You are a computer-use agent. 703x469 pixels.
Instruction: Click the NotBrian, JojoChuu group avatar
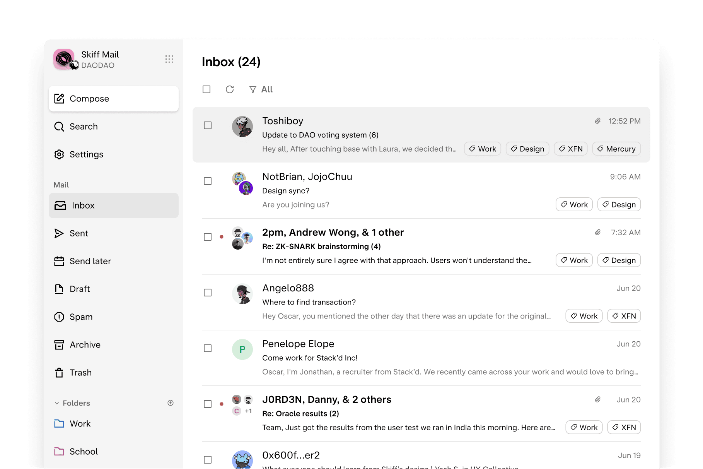[242, 183]
